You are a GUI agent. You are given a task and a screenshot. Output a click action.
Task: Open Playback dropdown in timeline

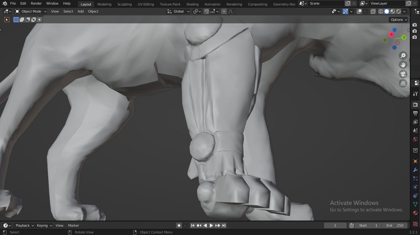[25, 225]
